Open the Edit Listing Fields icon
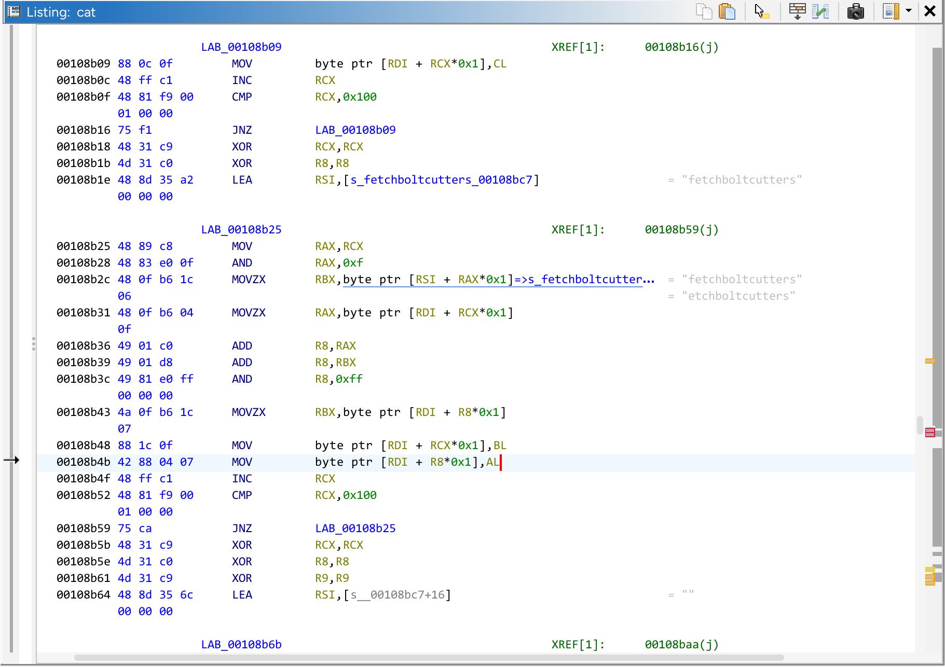This screenshot has width=945, height=667. tap(797, 11)
